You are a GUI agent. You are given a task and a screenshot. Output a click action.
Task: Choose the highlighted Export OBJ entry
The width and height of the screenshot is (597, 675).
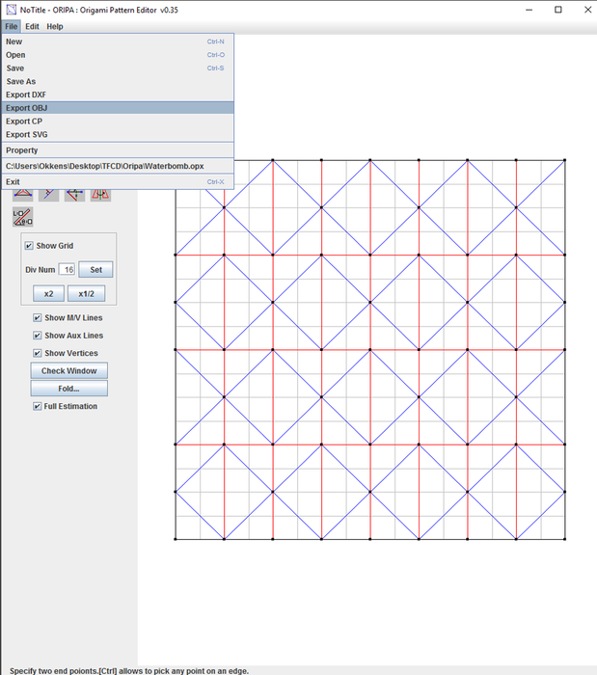[118, 108]
